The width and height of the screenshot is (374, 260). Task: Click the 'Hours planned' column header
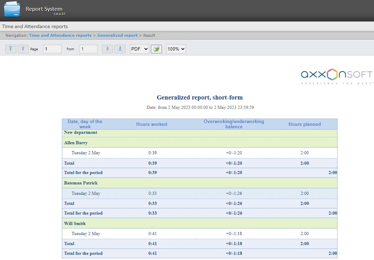click(304, 124)
